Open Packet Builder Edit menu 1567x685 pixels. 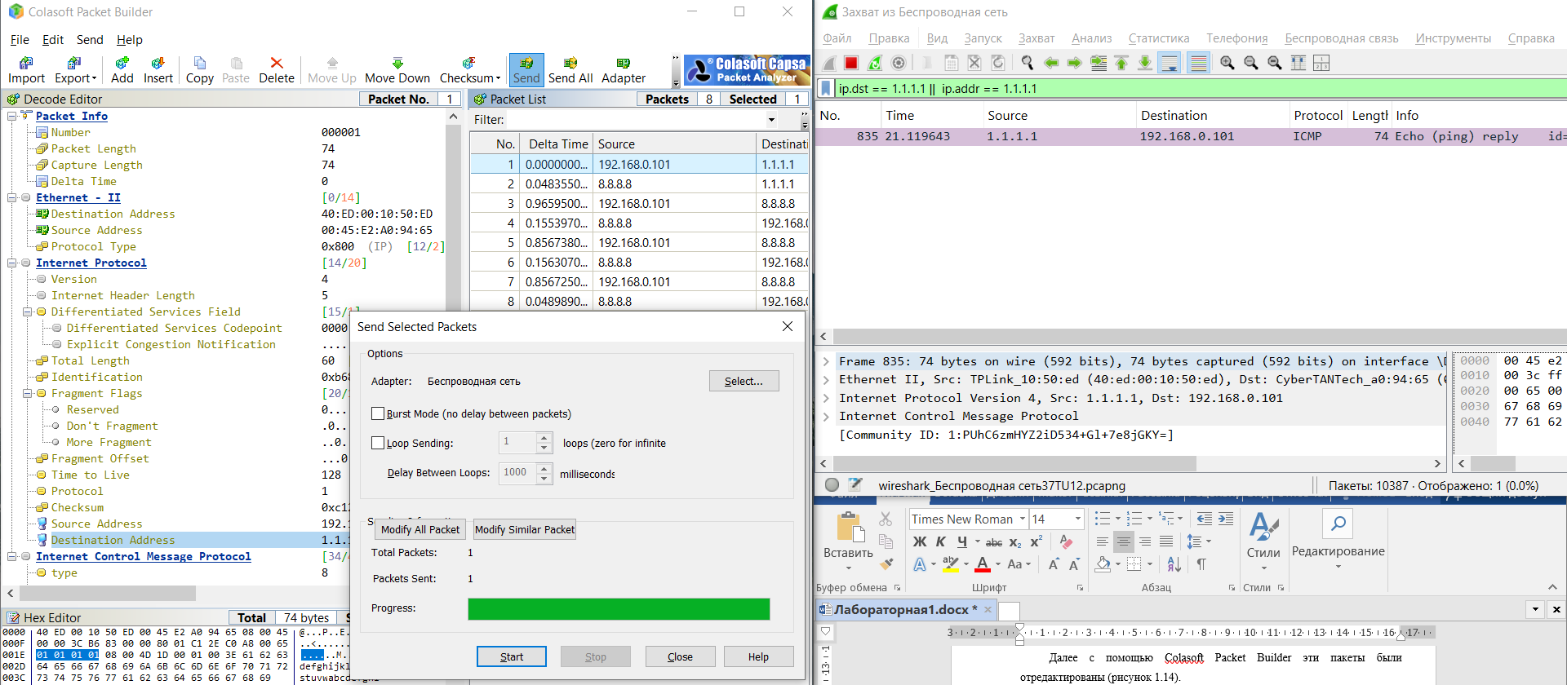[x=53, y=40]
